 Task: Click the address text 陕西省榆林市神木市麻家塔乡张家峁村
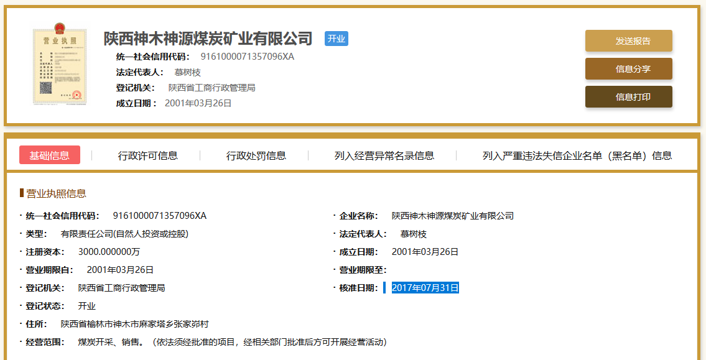pyautogui.click(x=134, y=324)
